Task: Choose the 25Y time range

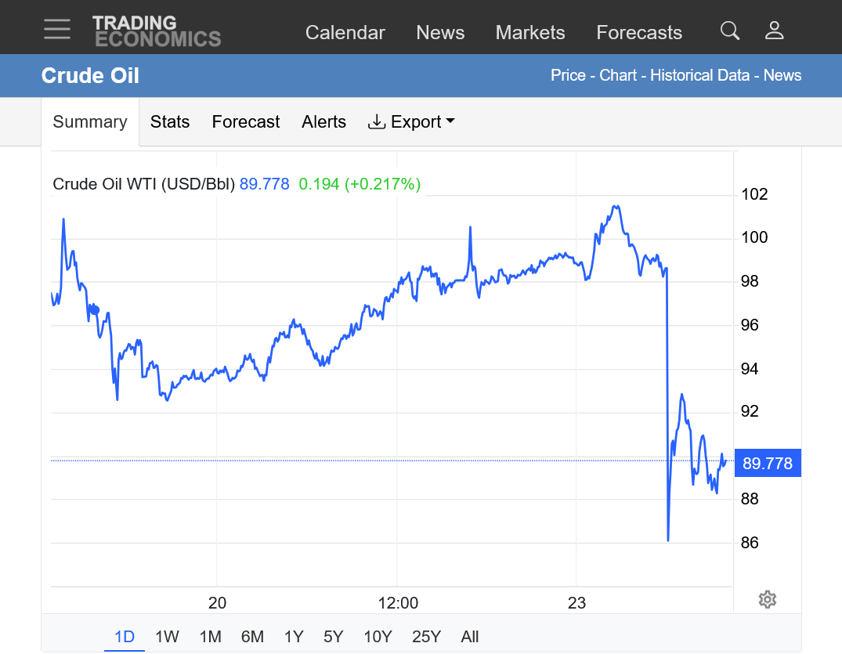Action: tap(426, 637)
